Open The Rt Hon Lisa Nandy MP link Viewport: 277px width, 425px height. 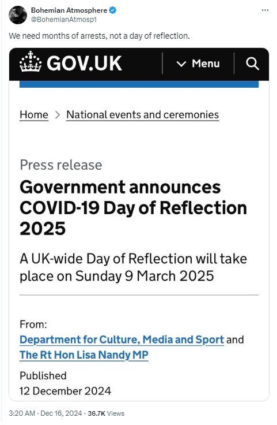tap(84, 355)
